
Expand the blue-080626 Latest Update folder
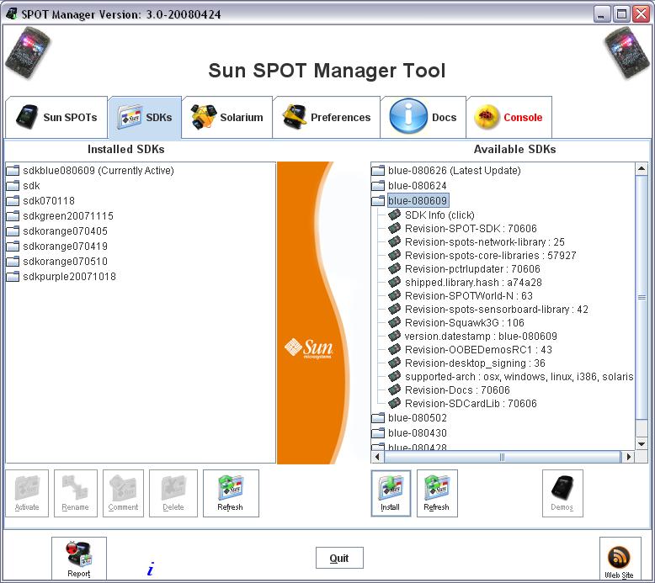click(x=378, y=171)
